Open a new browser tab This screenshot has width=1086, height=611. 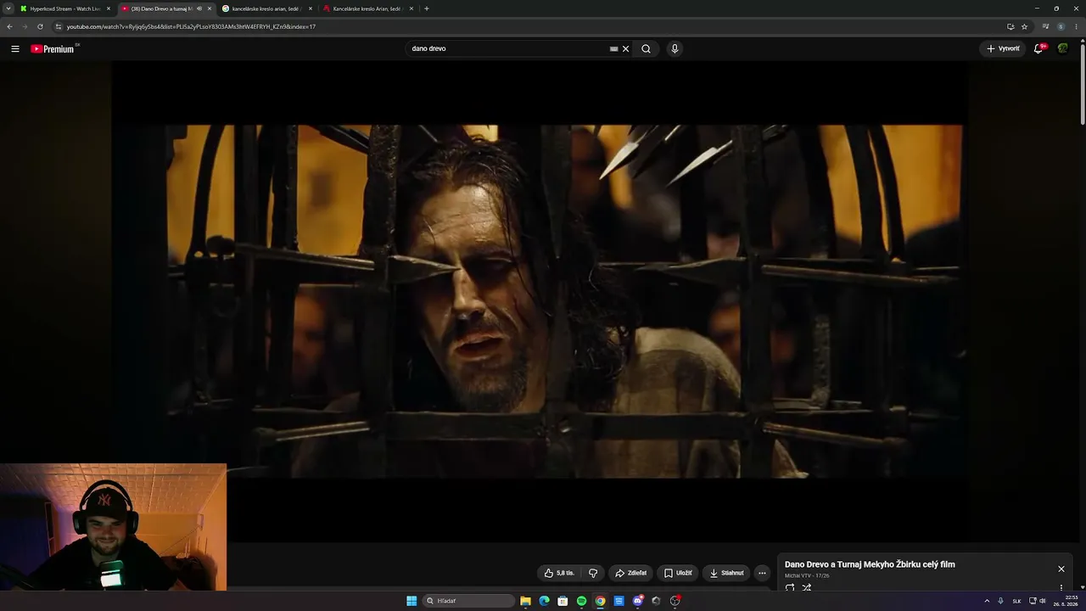coord(426,8)
